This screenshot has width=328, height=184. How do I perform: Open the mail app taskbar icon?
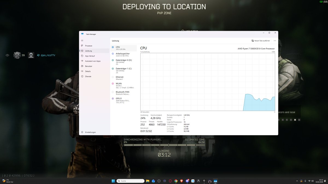(153, 181)
